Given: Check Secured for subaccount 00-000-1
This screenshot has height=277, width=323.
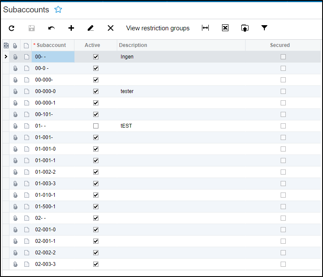Looking at the screenshot, I should tap(283, 103).
